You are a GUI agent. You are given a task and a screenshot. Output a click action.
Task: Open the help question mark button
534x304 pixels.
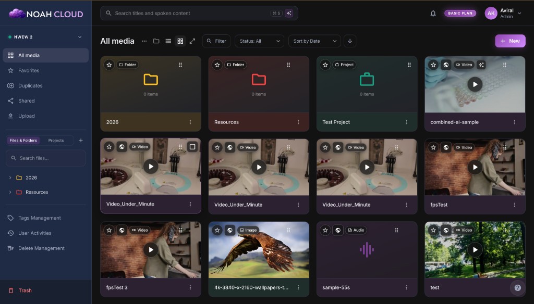tap(518, 288)
